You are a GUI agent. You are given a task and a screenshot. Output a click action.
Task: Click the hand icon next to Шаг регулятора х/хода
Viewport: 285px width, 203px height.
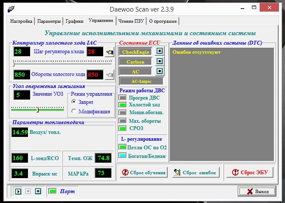110,52
